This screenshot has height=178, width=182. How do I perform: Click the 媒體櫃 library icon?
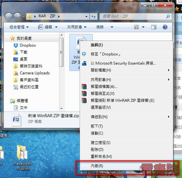point(13,101)
